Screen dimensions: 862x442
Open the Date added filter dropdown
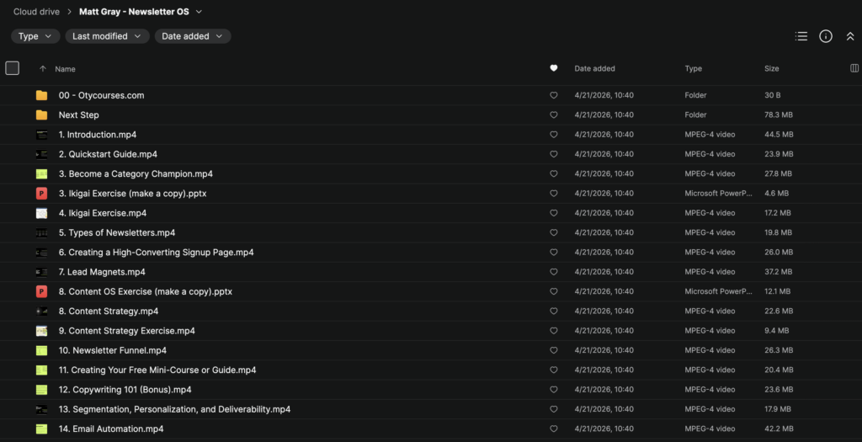coord(193,36)
